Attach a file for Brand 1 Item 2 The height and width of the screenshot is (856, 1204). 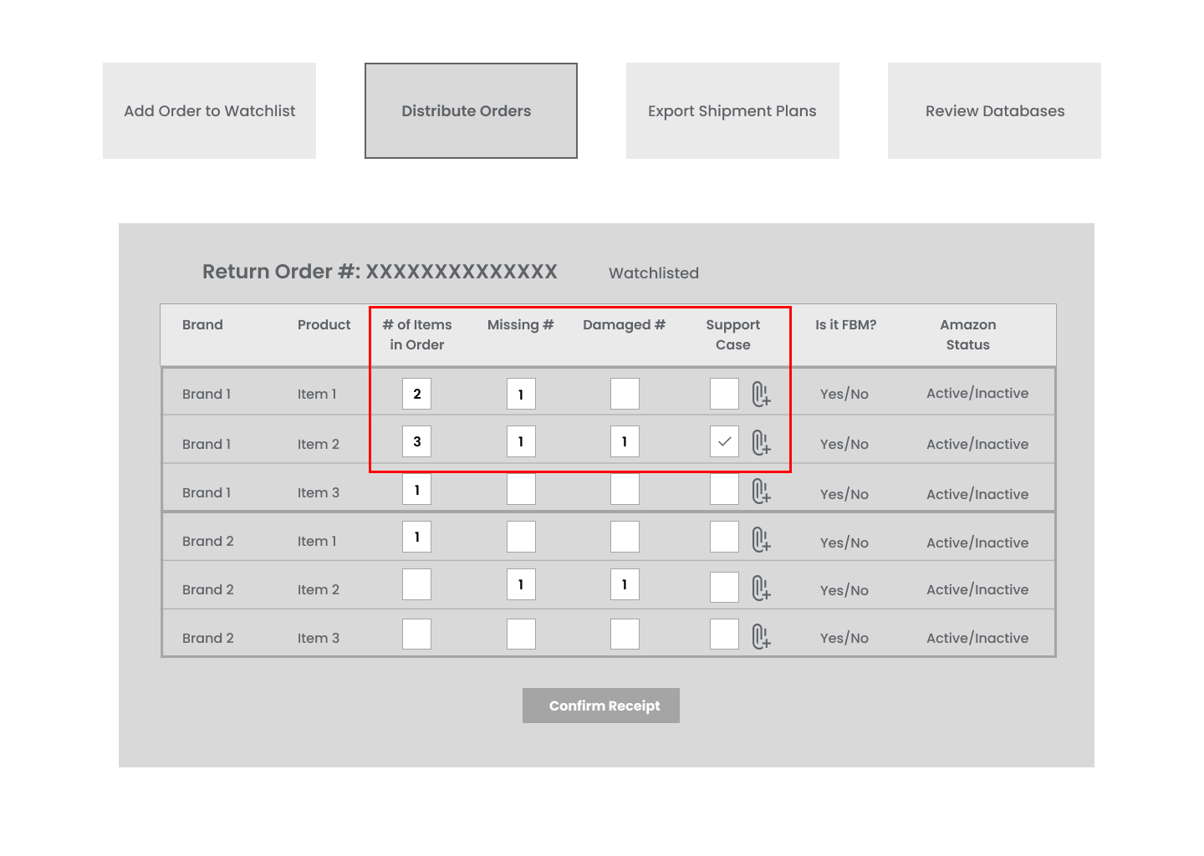click(x=761, y=442)
